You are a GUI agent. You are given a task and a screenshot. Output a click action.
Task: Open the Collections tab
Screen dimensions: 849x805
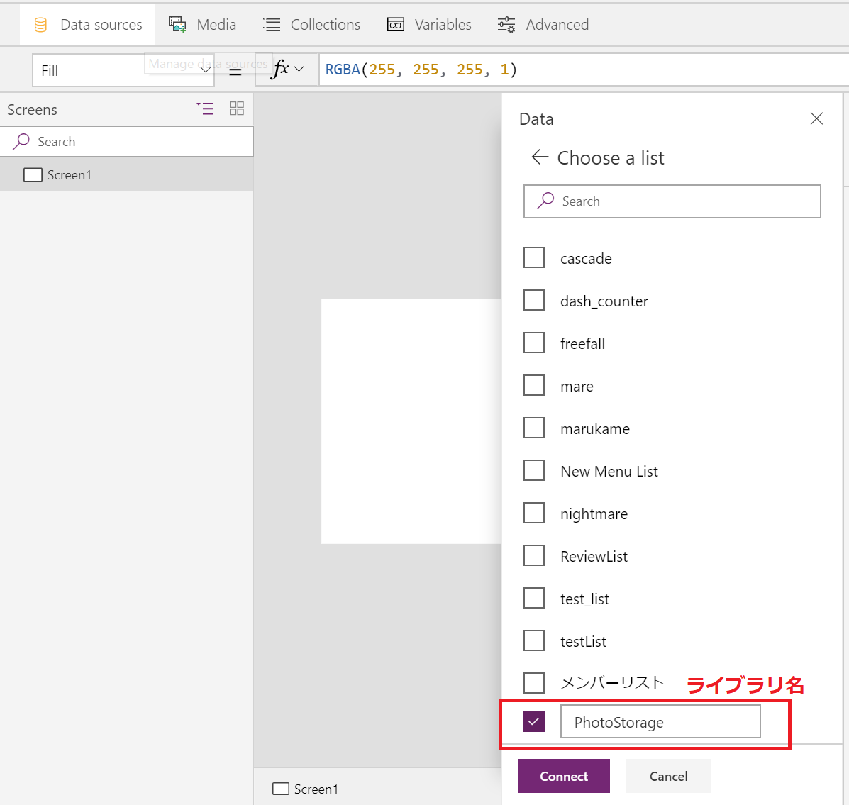(312, 24)
